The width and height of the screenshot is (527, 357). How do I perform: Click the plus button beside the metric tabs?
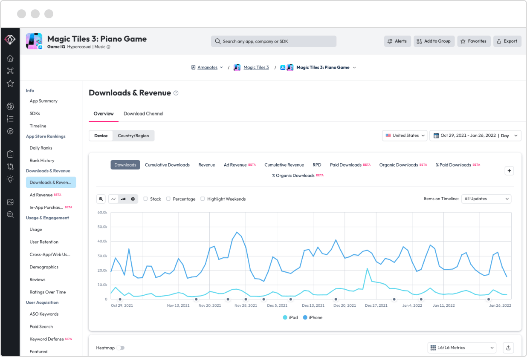(509, 171)
